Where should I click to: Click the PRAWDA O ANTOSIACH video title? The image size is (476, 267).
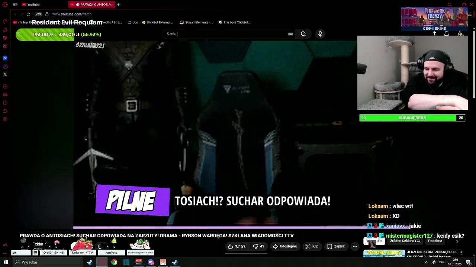click(x=157, y=235)
